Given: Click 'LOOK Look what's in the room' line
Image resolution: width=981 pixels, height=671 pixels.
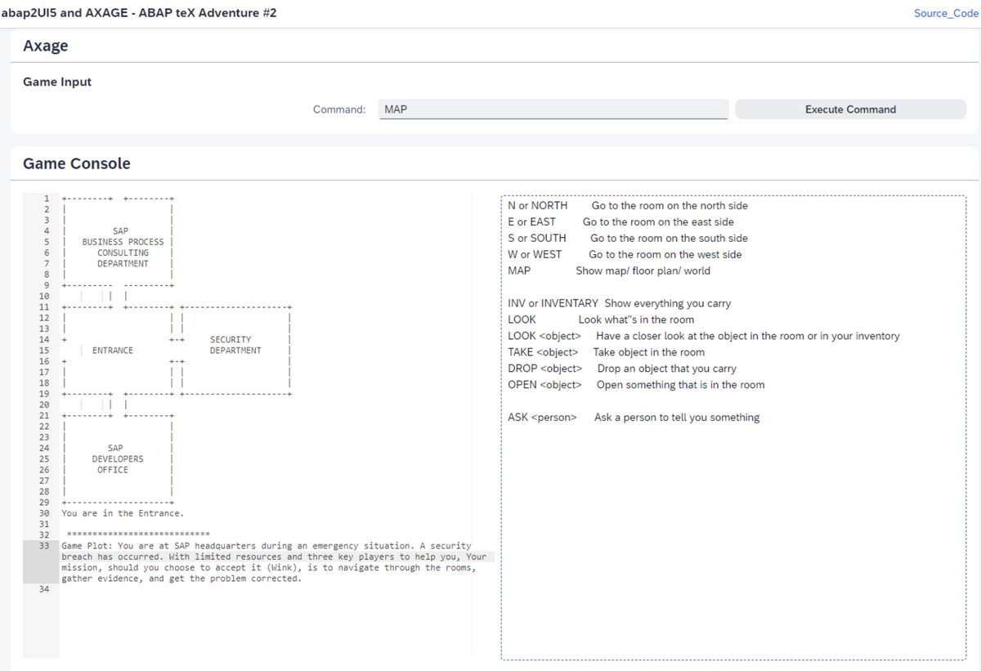Looking at the screenshot, I should (601, 320).
